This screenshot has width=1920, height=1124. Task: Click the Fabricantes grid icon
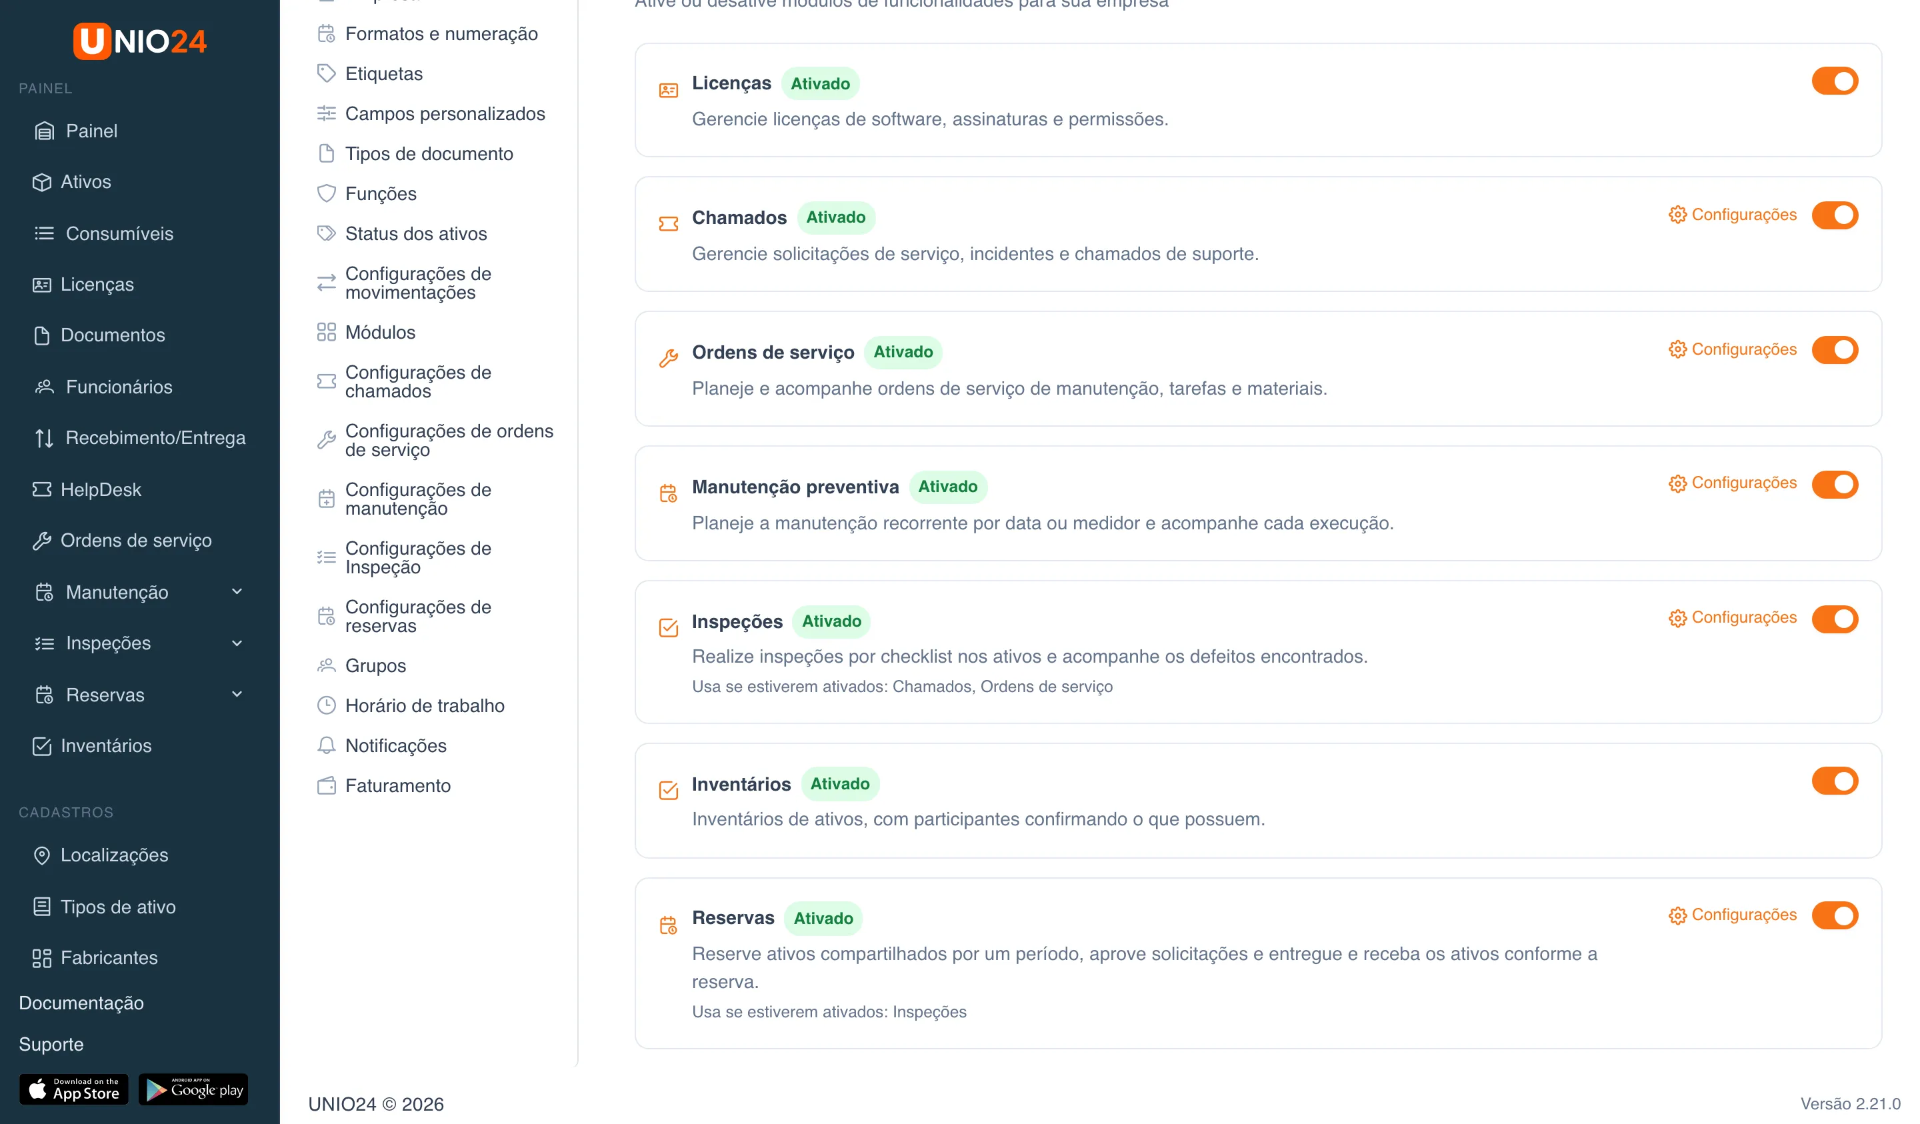(x=42, y=958)
